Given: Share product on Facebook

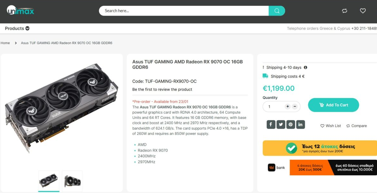Looking at the screenshot, I should pos(271,124).
